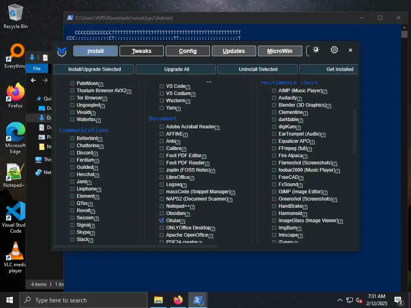
Task: Open Firefox desktop shortcut
Action: click(16, 95)
